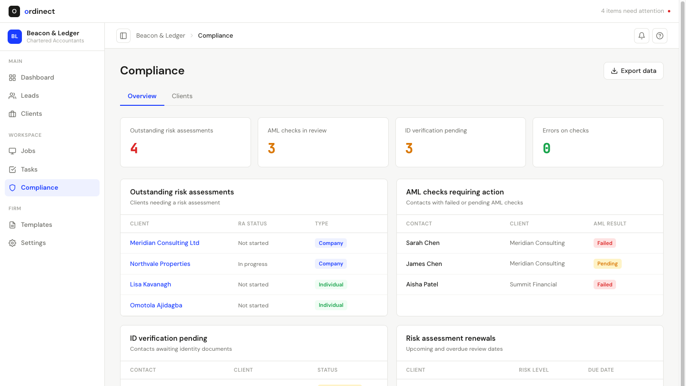Image resolution: width=686 pixels, height=386 pixels.
Task: Click the BL firm avatar
Action: 15,37
